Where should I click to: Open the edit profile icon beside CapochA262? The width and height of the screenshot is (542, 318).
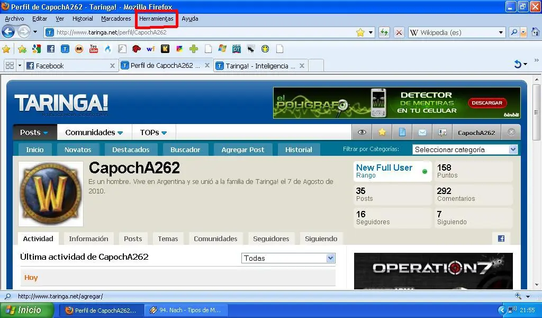coord(442,132)
